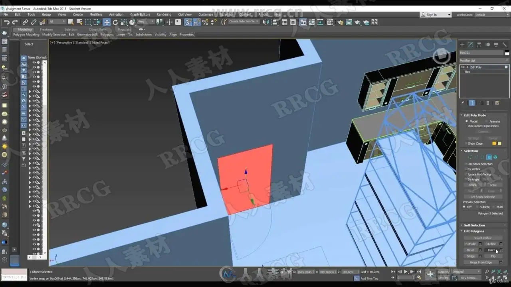Enable the Ignore Backfacing checkbox
511x287 pixels.
465,174
